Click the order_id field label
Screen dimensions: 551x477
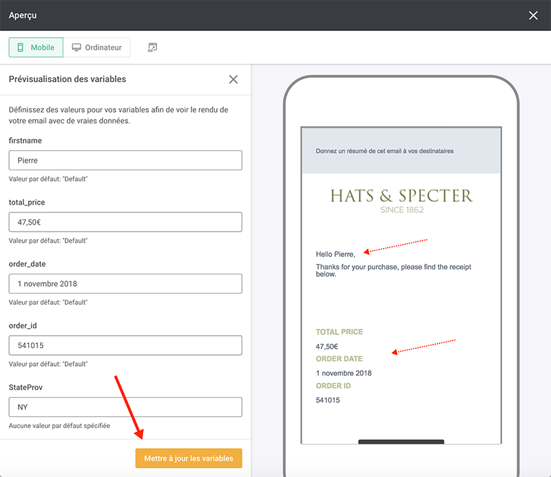[x=23, y=326]
